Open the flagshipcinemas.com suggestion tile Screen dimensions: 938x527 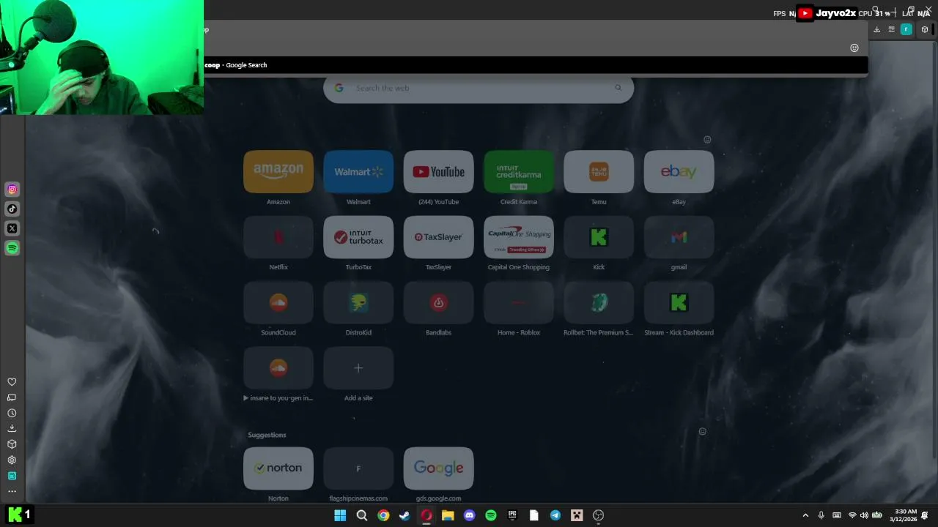click(358, 468)
